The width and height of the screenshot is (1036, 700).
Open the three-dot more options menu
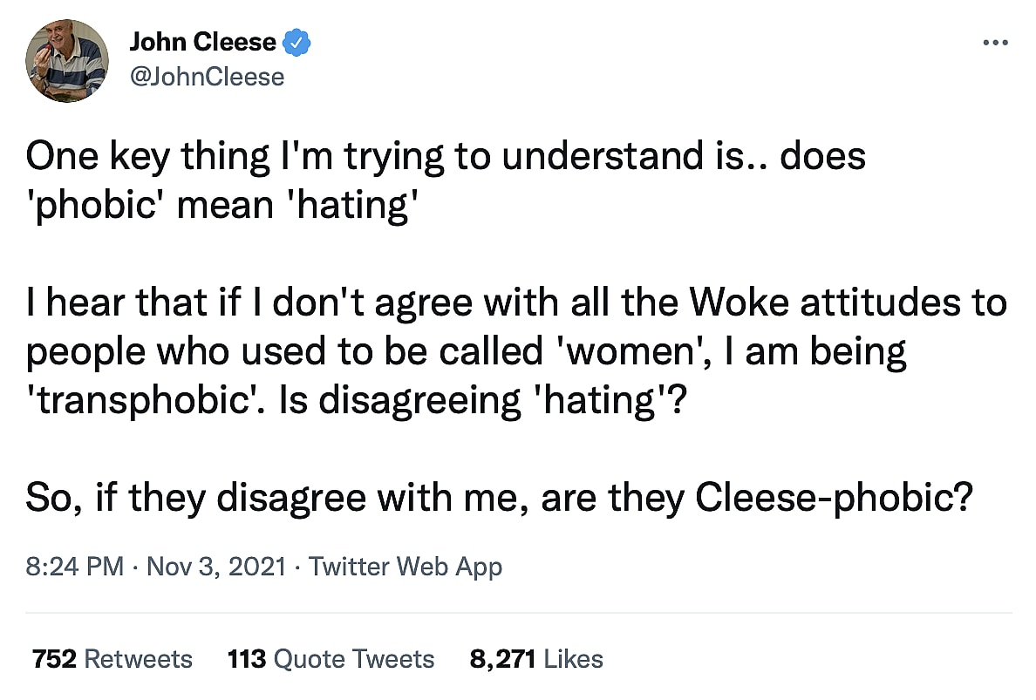[x=994, y=43]
